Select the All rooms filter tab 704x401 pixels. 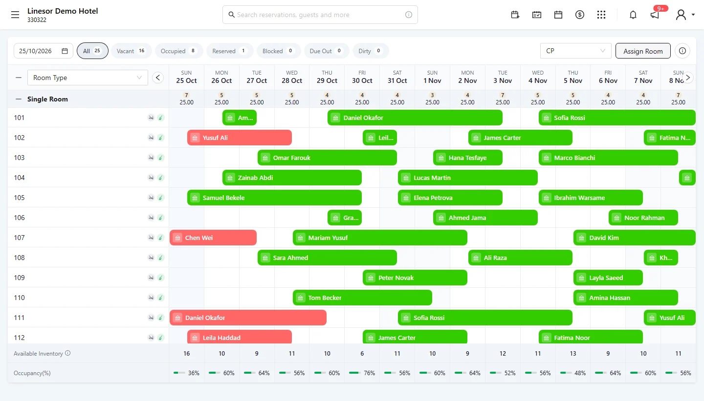click(92, 51)
